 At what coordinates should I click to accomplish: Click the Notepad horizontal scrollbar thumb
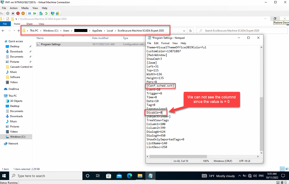click(x=178, y=157)
